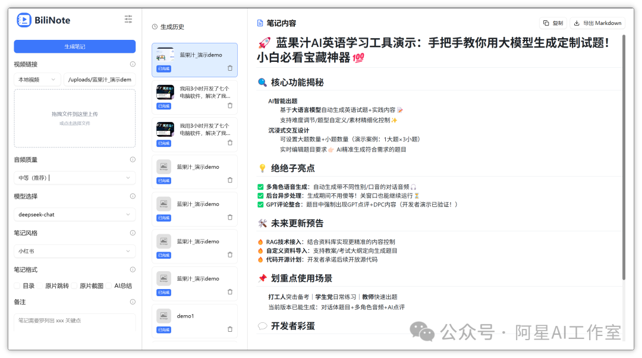The height and width of the screenshot is (358, 642).
Task: Click the info icon next to 备注
Action: (133, 302)
